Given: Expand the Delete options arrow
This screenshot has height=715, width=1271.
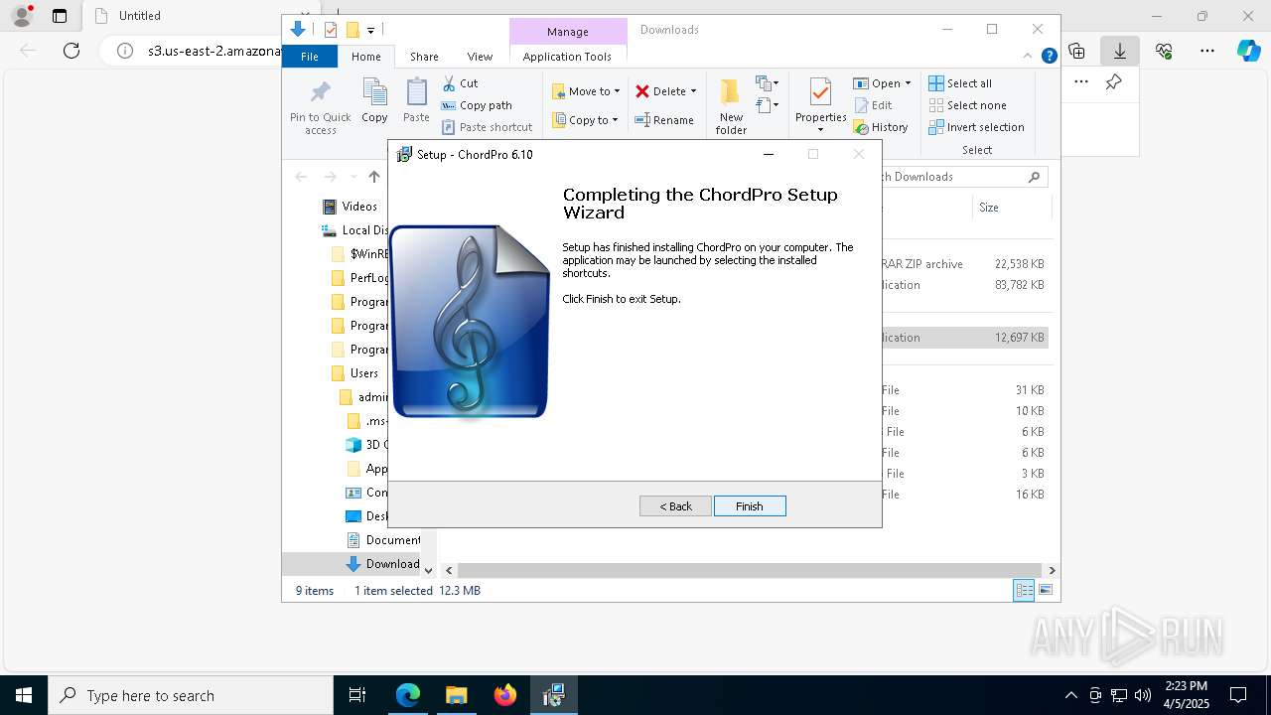Looking at the screenshot, I should click(x=693, y=91).
